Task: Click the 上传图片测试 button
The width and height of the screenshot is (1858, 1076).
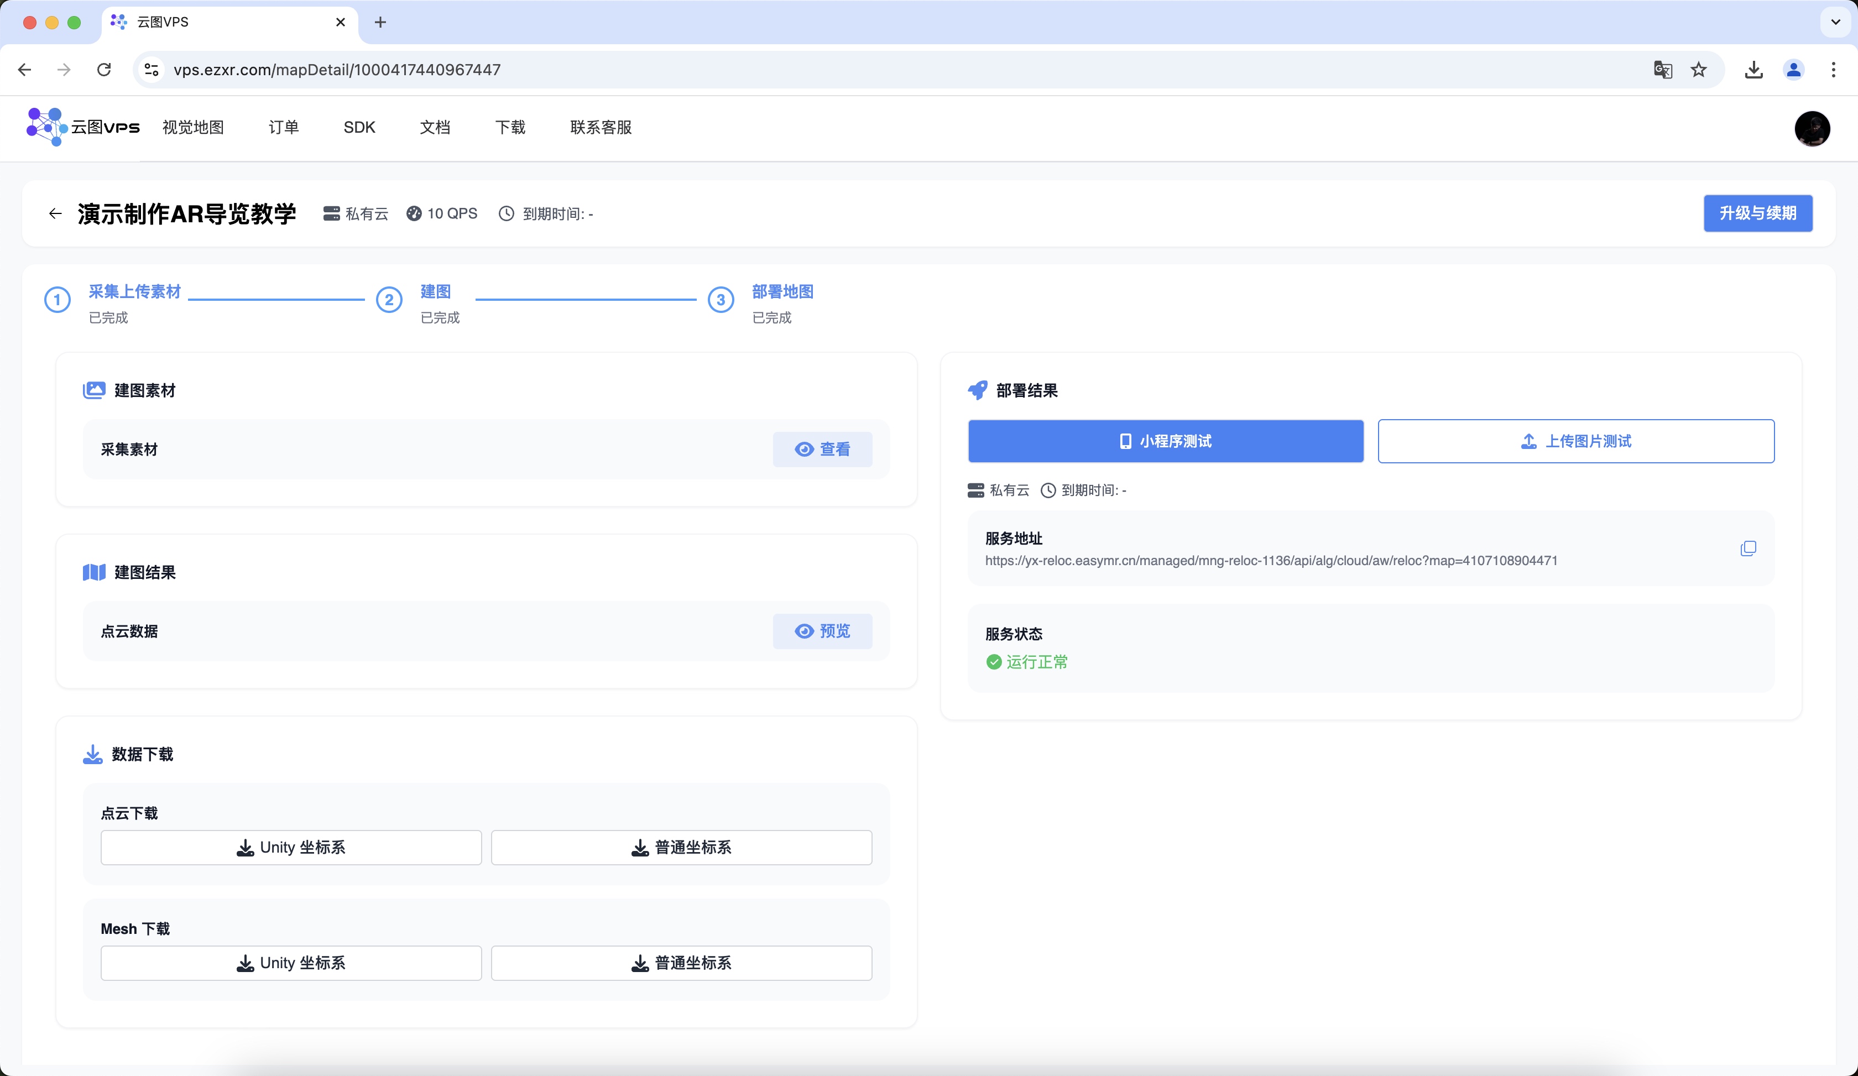Action: click(x=1575, y=441)
